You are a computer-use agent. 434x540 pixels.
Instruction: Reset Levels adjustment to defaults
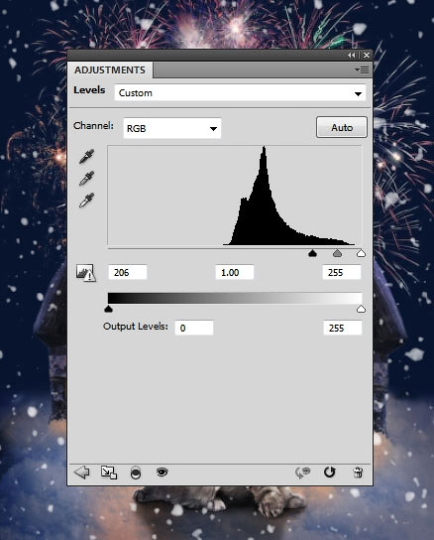(329, 472)
